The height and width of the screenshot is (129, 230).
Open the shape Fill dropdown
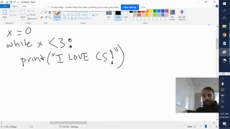pyautogui.click(x=96, y=15)
